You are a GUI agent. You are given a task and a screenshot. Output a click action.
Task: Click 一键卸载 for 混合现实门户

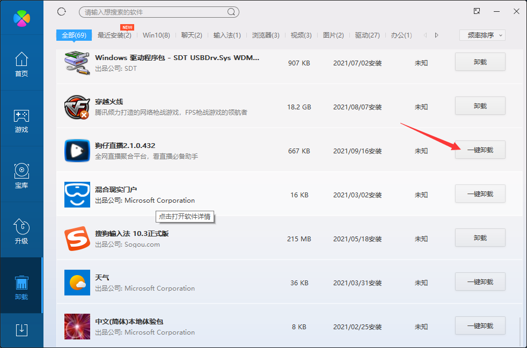pyautogui.click(x=480, y=194)
